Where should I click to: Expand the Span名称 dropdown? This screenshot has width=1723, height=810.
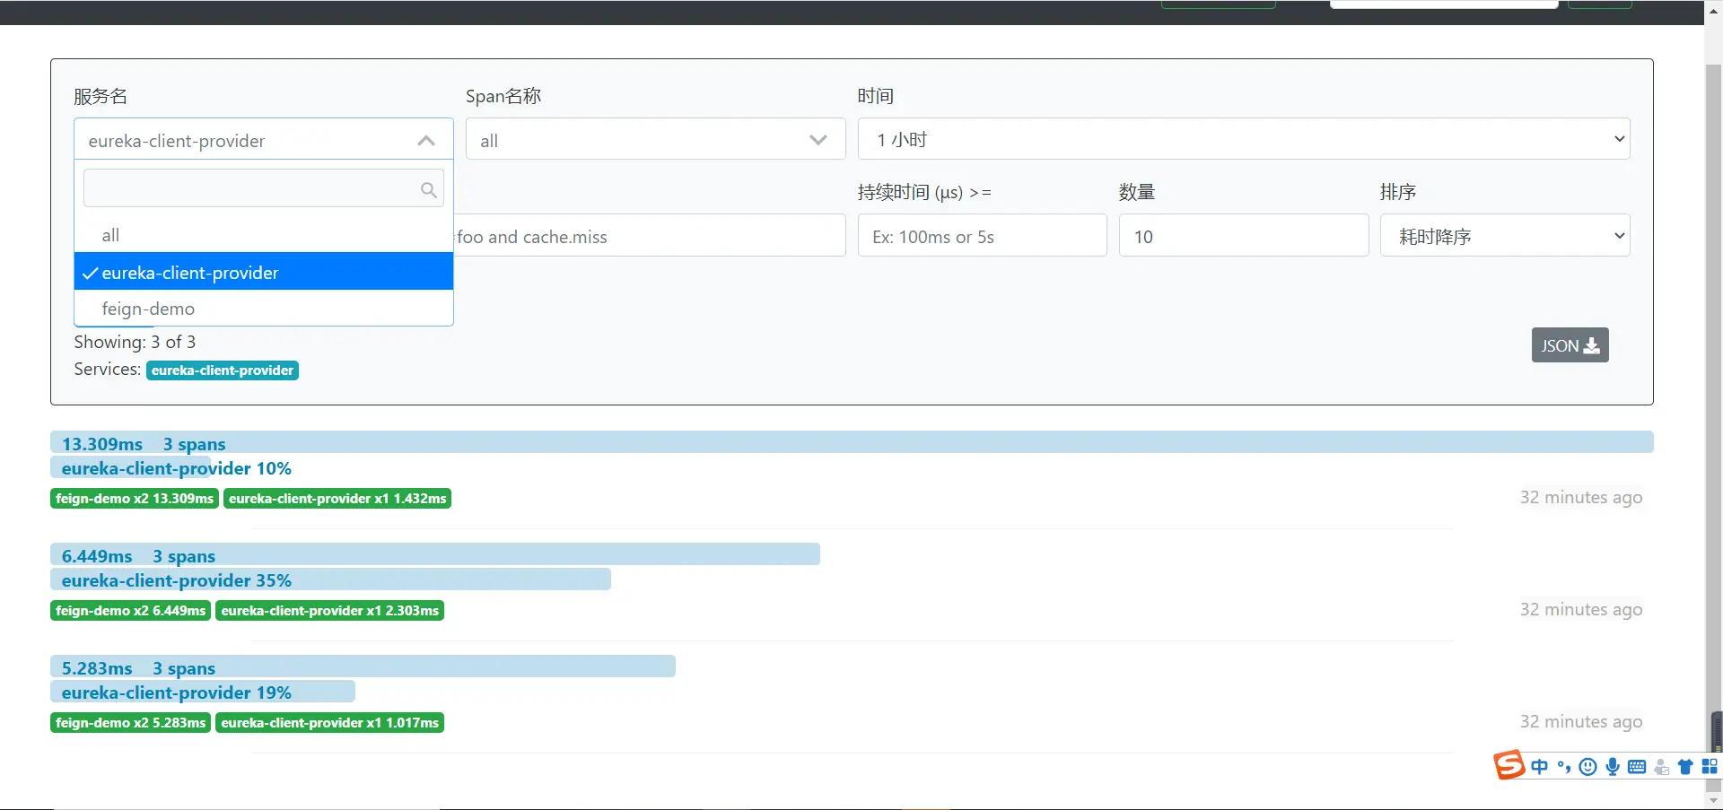(655, 140)
